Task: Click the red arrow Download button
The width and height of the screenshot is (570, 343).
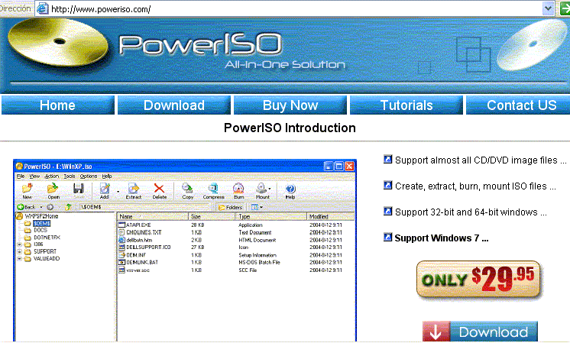Action: (480, 332)
